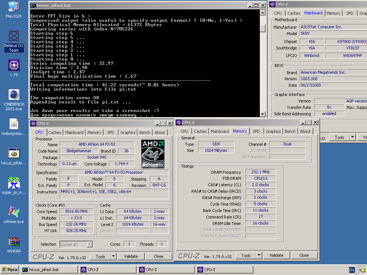The width and height of the screenshot is (367, 275).
Task: Launch super_pi_mod desktop icon
Action: (14, 186)
